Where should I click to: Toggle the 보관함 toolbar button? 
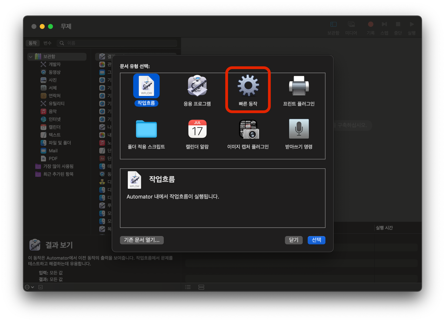pyautogui.click(x=333, y=28)
